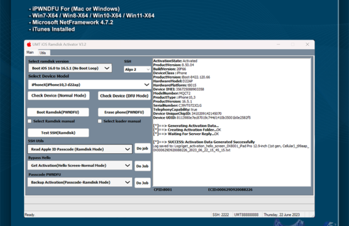Click Erase phone(PWNDFU) button
This screenshot has height=226, width=349.
[x=125, y=112]
